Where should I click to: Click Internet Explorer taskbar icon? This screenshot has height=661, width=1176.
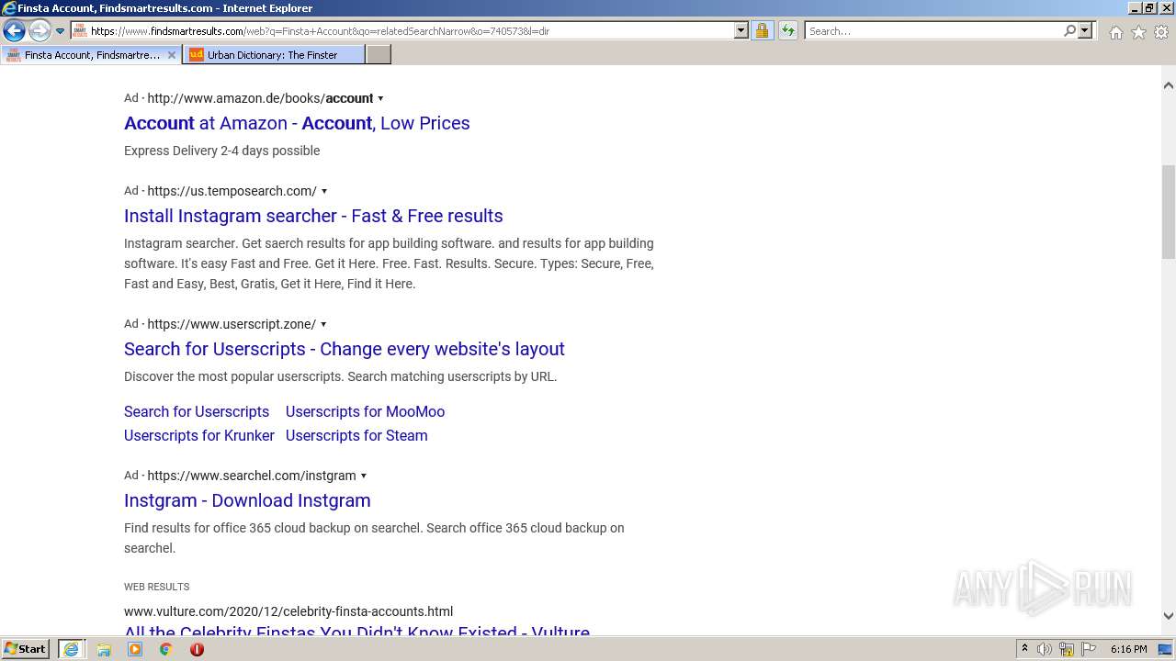(x=71, y=649)
